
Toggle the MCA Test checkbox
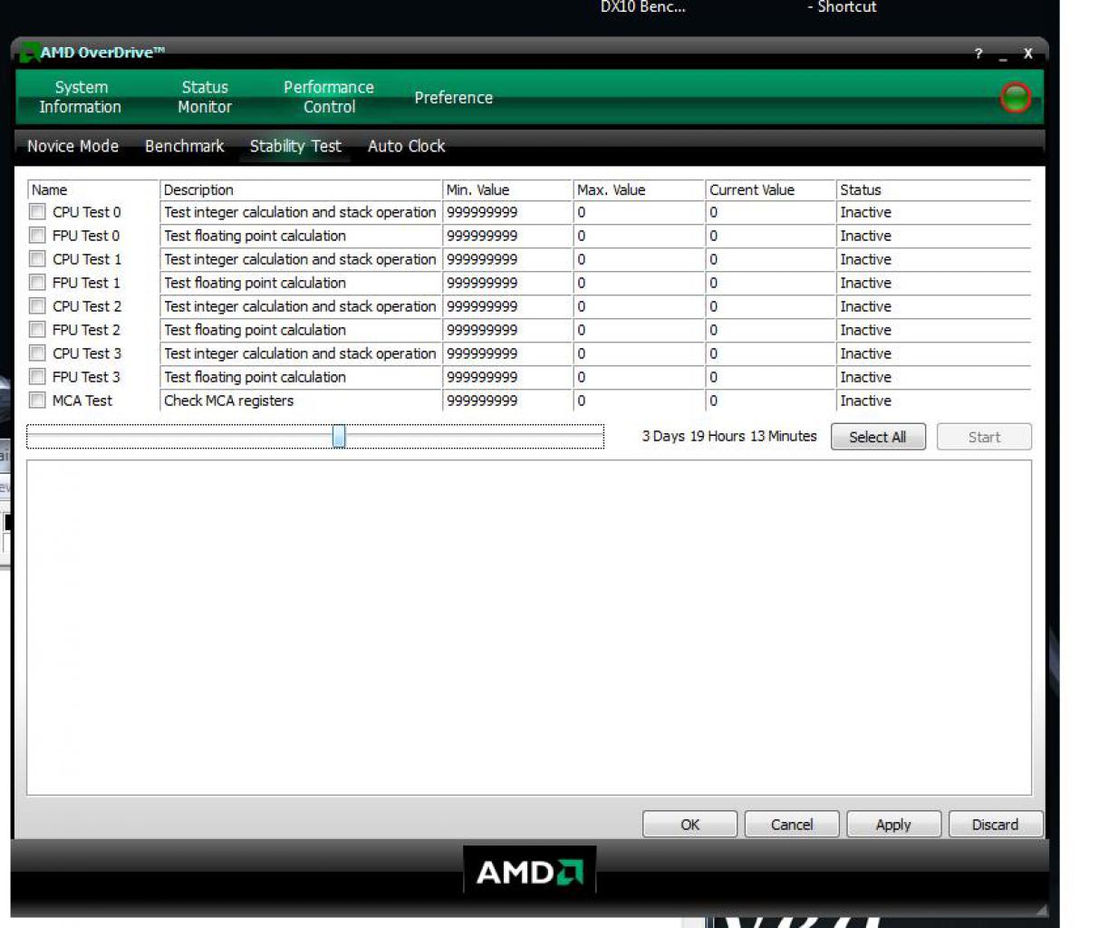37,401
